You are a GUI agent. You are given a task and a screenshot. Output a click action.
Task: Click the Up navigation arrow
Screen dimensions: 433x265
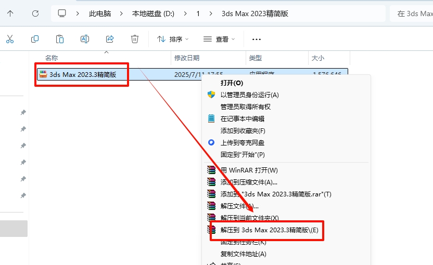point(10,14)
